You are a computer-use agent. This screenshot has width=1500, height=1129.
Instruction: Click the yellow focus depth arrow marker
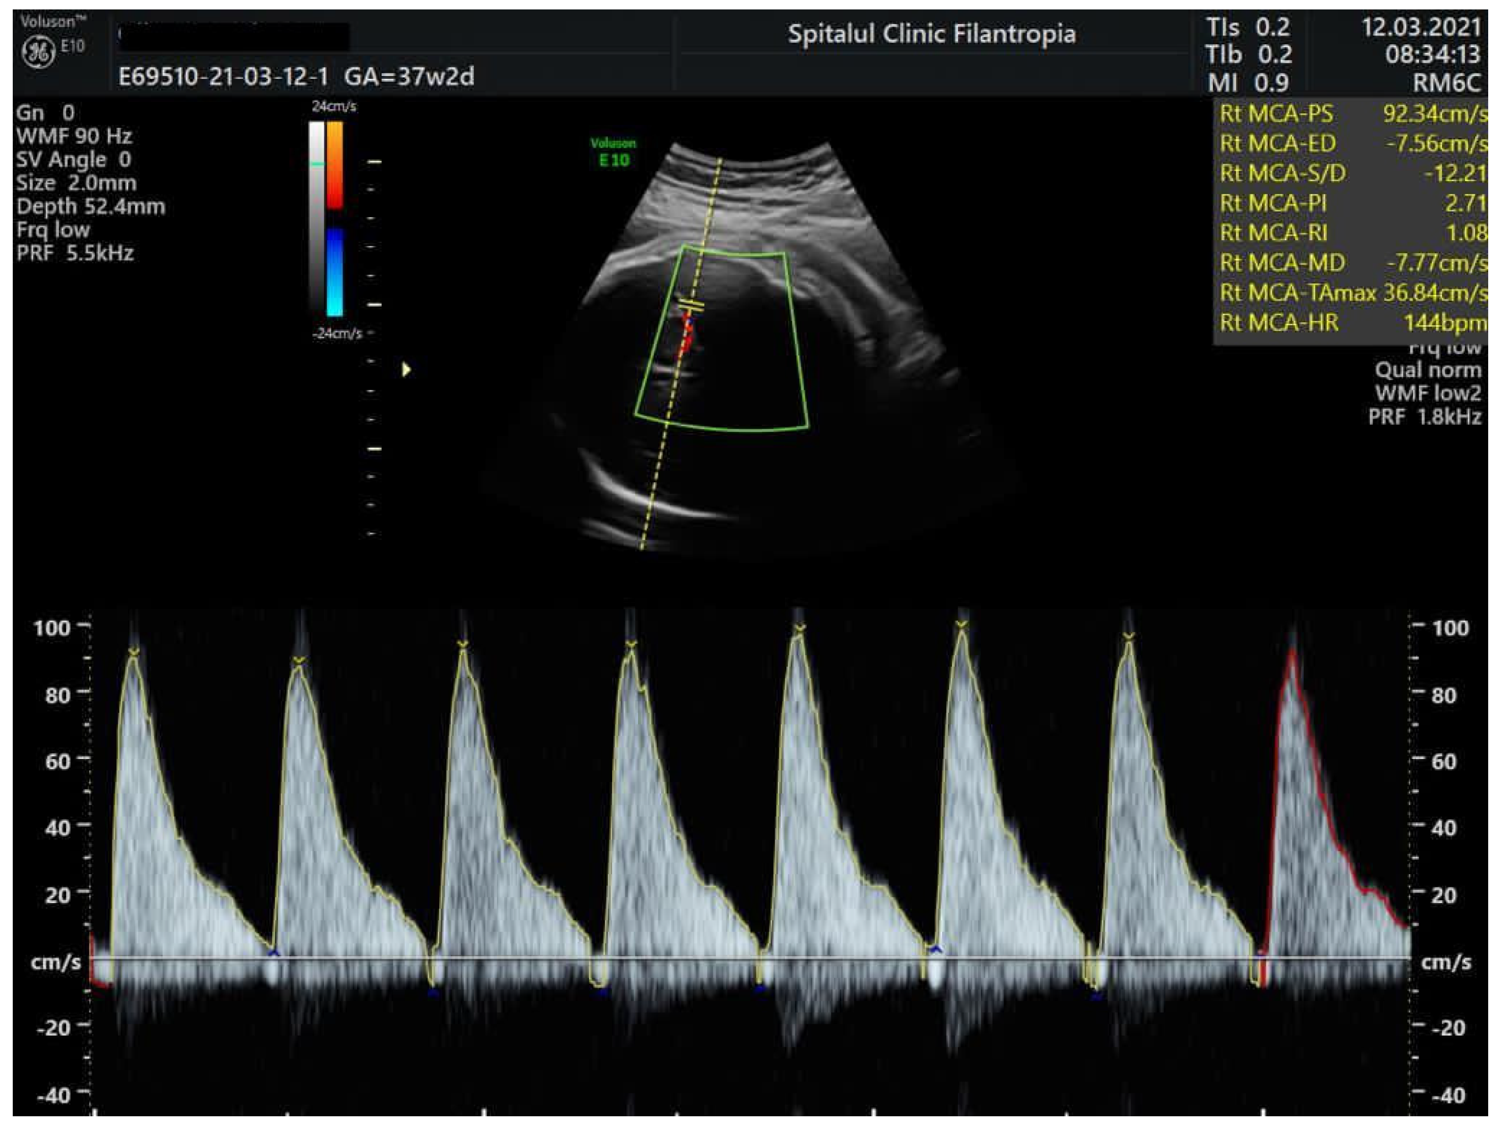(x=406, y=369)
